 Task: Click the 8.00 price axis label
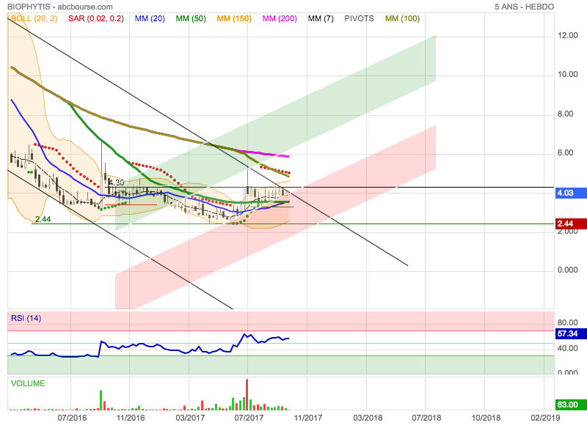click(x=566, y=114)
